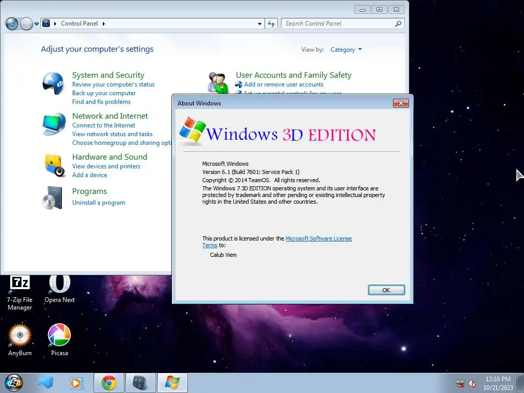This screenshot has height=393, width=524.
Task: Expand arrow after Control Panel breadcrumb
Action: click(x=103, y=24)
